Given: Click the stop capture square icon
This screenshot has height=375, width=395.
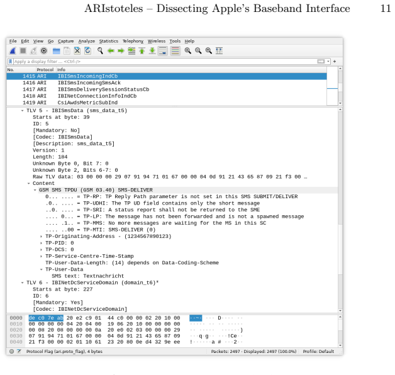Looking at the screenshot, I should [23, 51].
